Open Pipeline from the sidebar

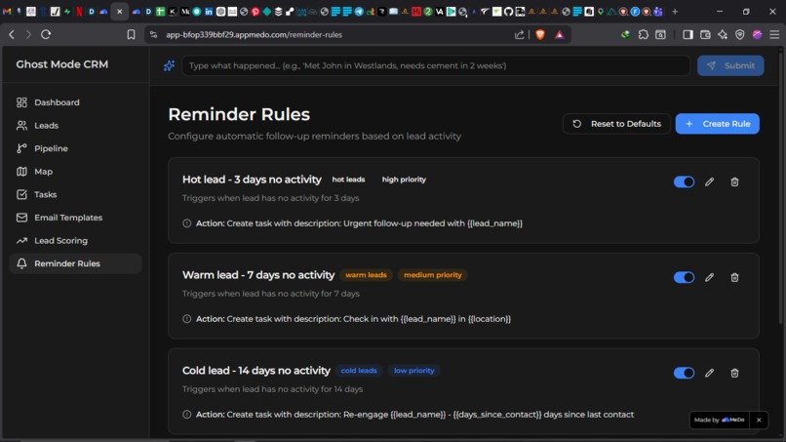point(75,148)
